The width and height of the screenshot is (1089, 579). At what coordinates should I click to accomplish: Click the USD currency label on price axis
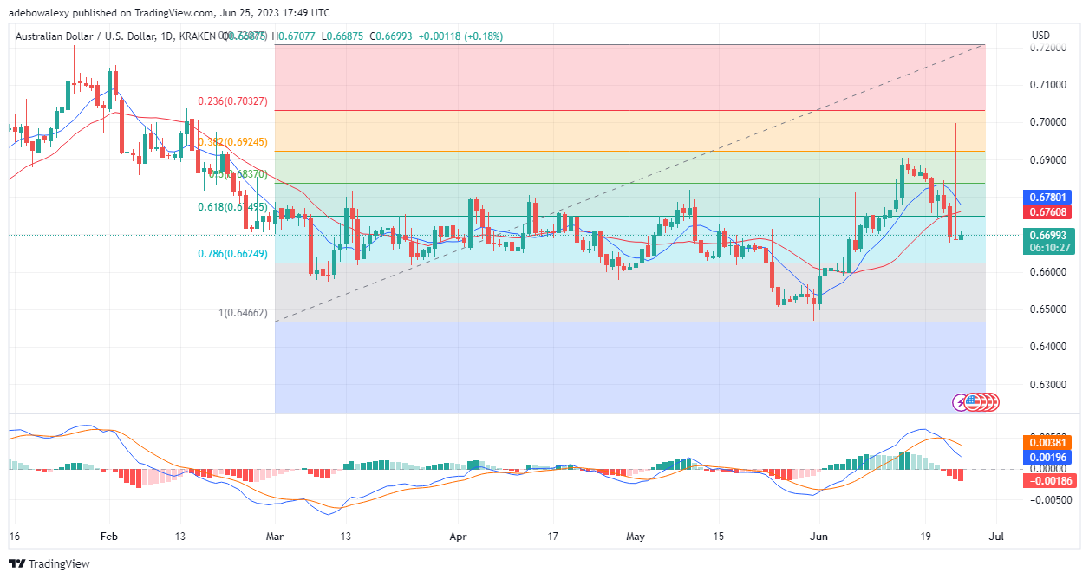(x=1041, y=36)
